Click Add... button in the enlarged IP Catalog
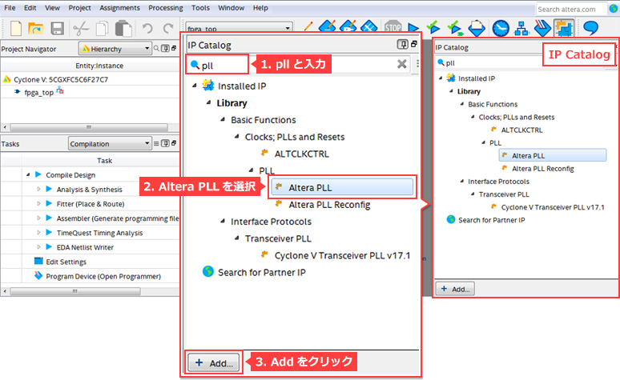 point(214,362)
